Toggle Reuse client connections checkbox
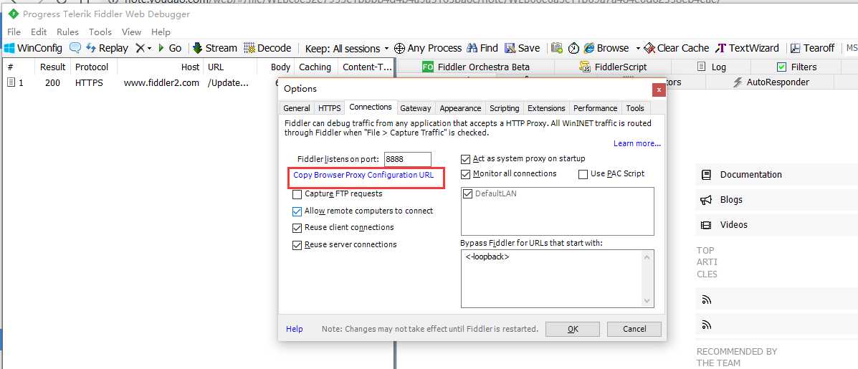 point(297,227)
